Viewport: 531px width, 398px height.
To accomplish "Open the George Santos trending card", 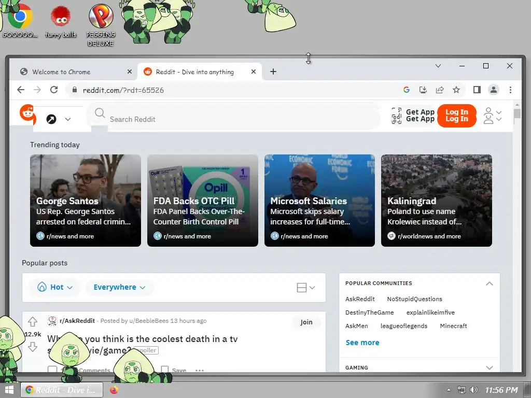I will click(x=86, y=201).
